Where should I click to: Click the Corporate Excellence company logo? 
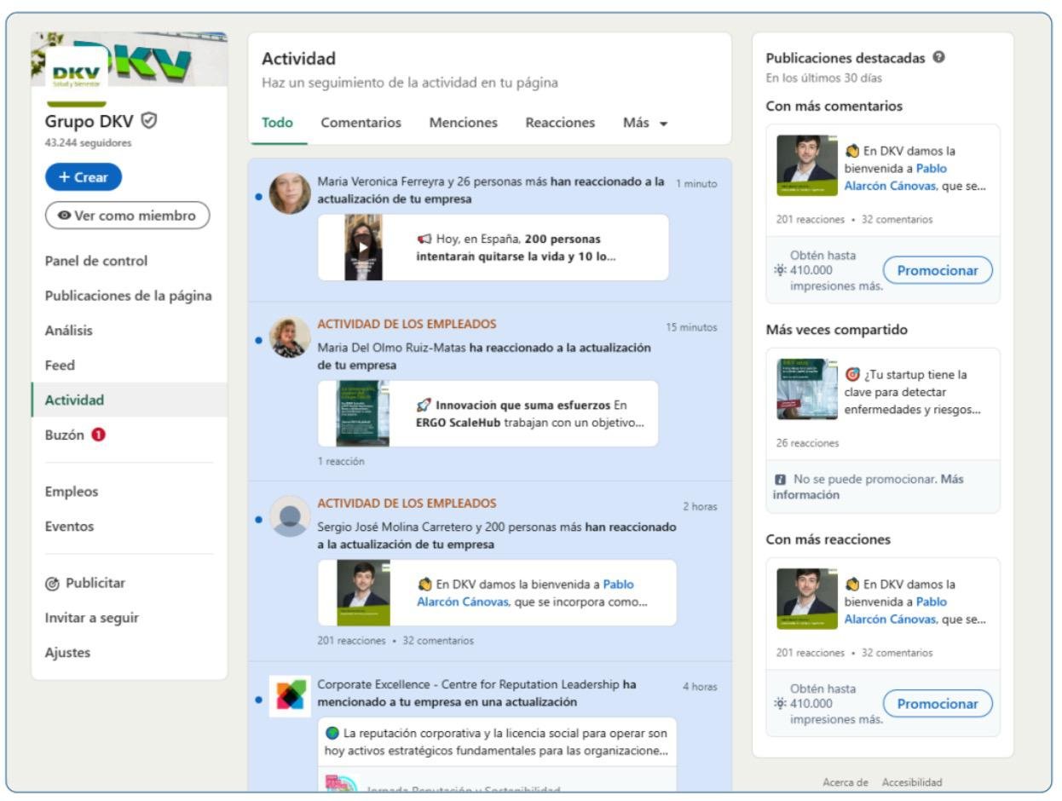[x=290, y=695]
